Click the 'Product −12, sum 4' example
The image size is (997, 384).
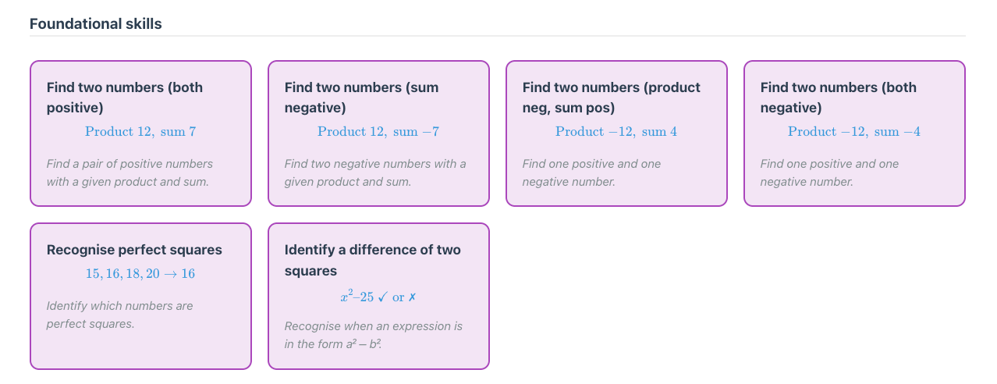(x=616, y=131)
